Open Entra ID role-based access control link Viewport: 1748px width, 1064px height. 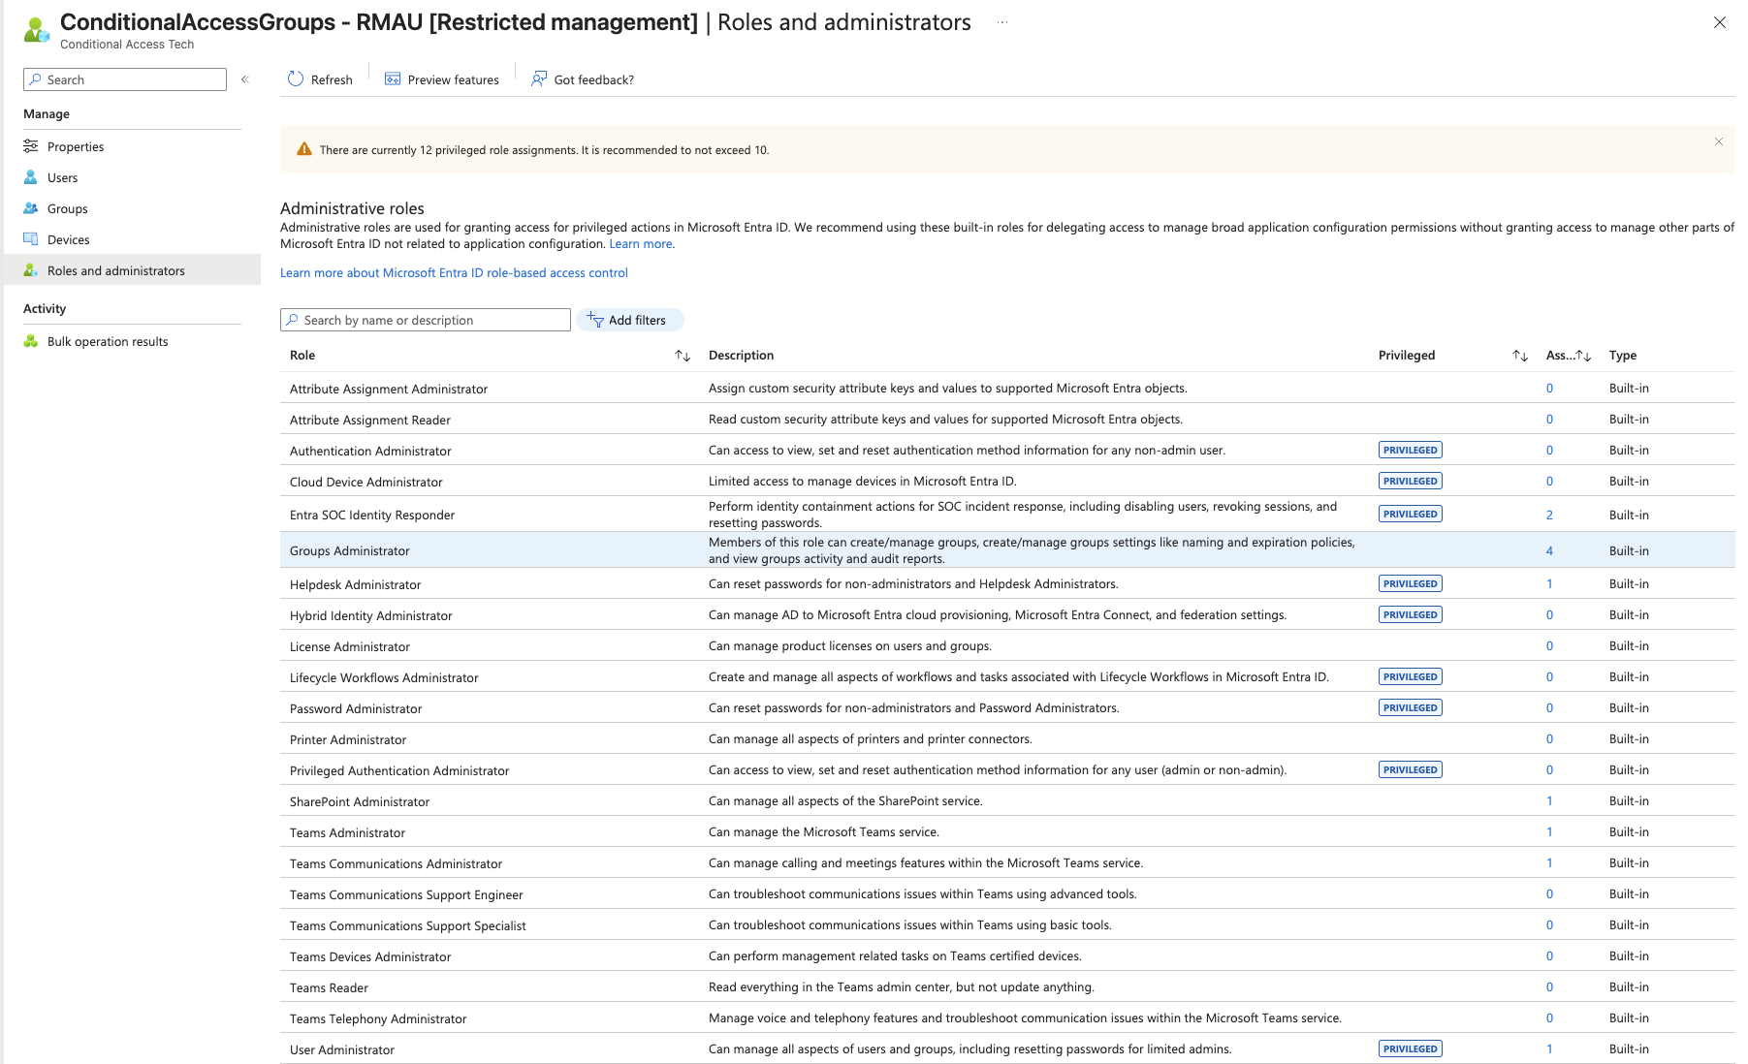tap(454, 272)
